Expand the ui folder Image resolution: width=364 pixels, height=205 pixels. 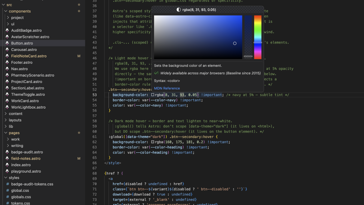[x=8, y=24]
